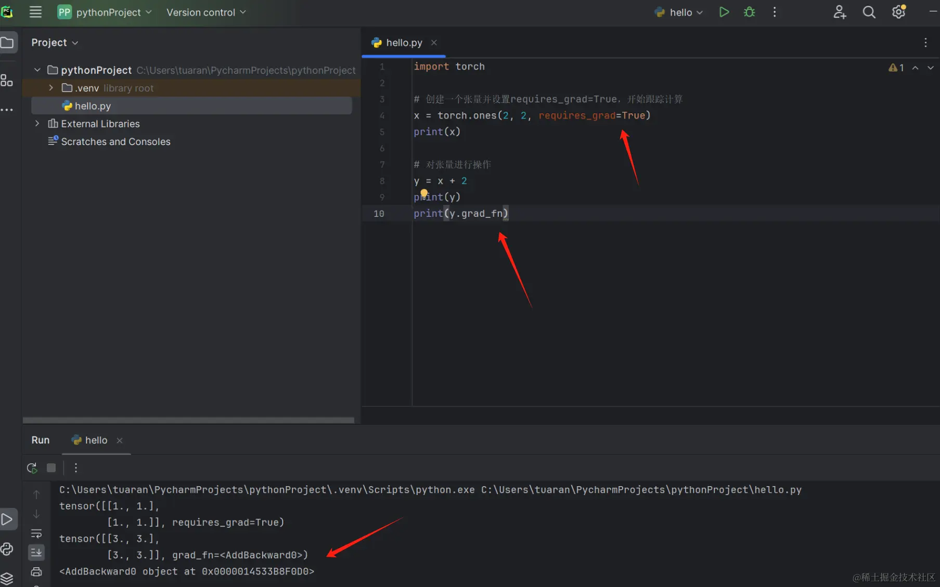Jump up the stack trace arrow
This screenshot has height=587, width=940.
click(x=36, y=494)
